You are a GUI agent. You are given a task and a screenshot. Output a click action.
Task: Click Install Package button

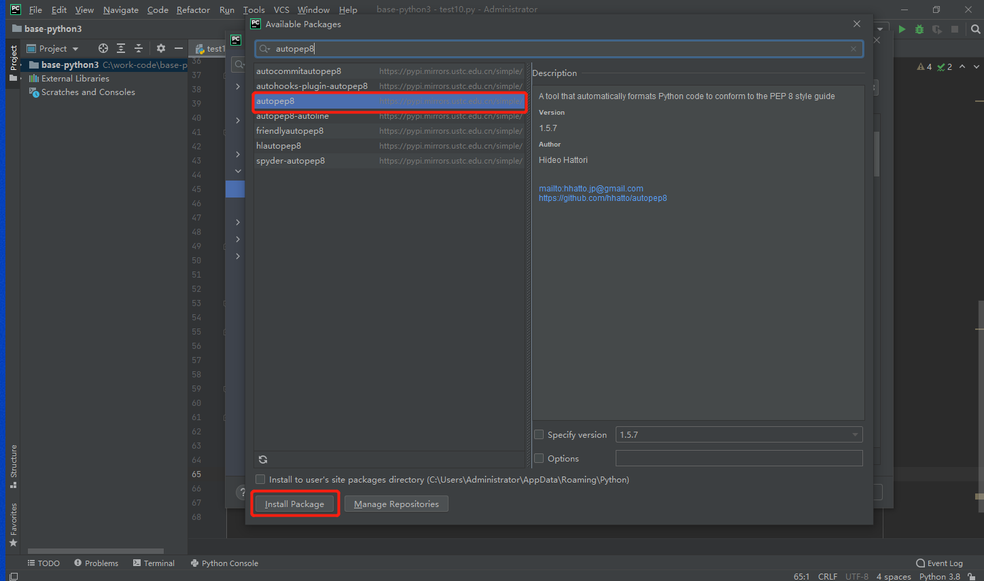(x=294, y=504)
